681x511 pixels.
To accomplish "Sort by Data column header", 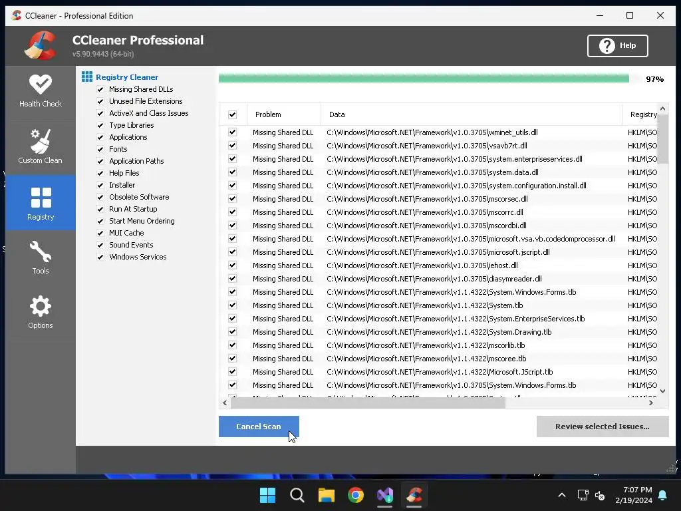I will click(472, 114).
